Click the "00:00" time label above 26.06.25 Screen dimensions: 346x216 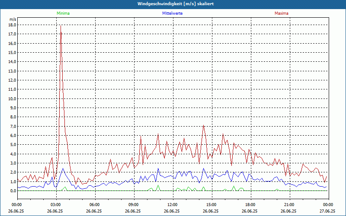[16, 205]
